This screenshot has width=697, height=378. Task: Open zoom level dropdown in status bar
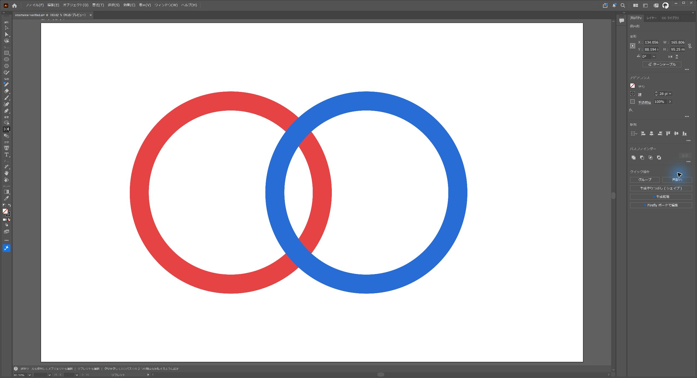click(30, 375)
